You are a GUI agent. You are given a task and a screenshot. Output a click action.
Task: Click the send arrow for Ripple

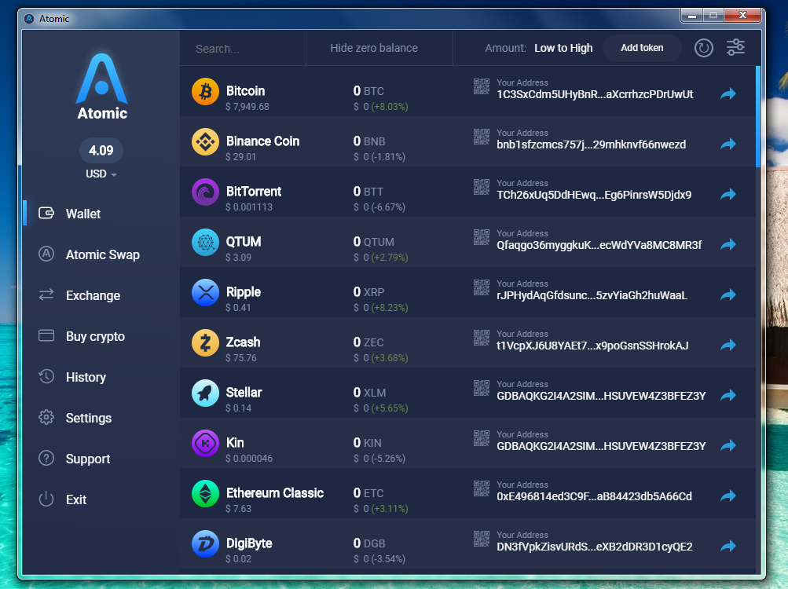click(x=728, y=294)
